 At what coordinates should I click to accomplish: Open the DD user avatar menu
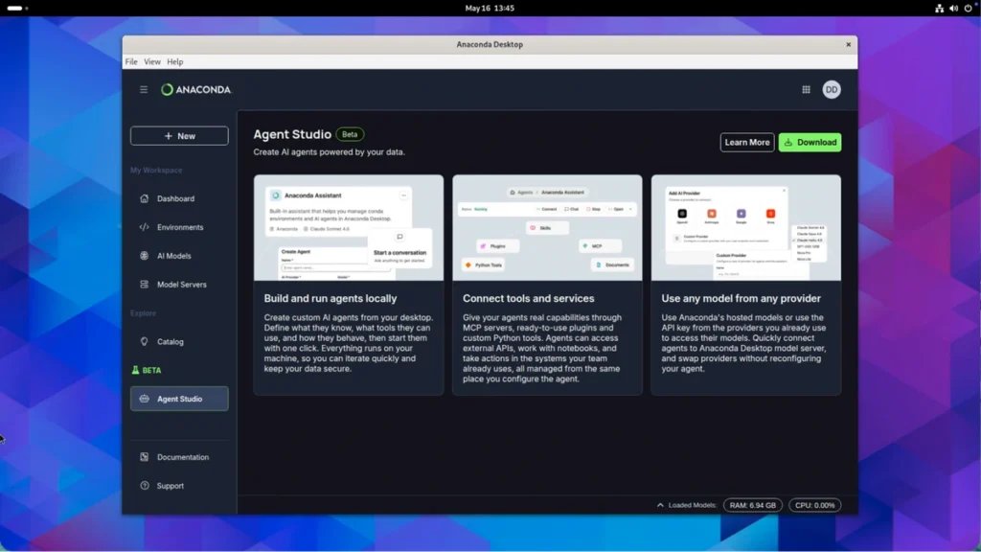click(831, 89)
